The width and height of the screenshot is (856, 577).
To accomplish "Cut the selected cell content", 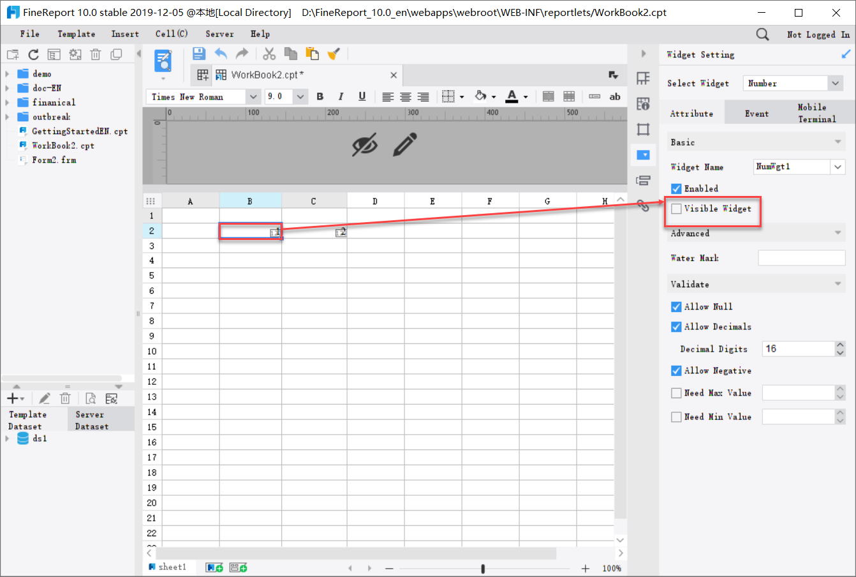I will tap(269, 54).
